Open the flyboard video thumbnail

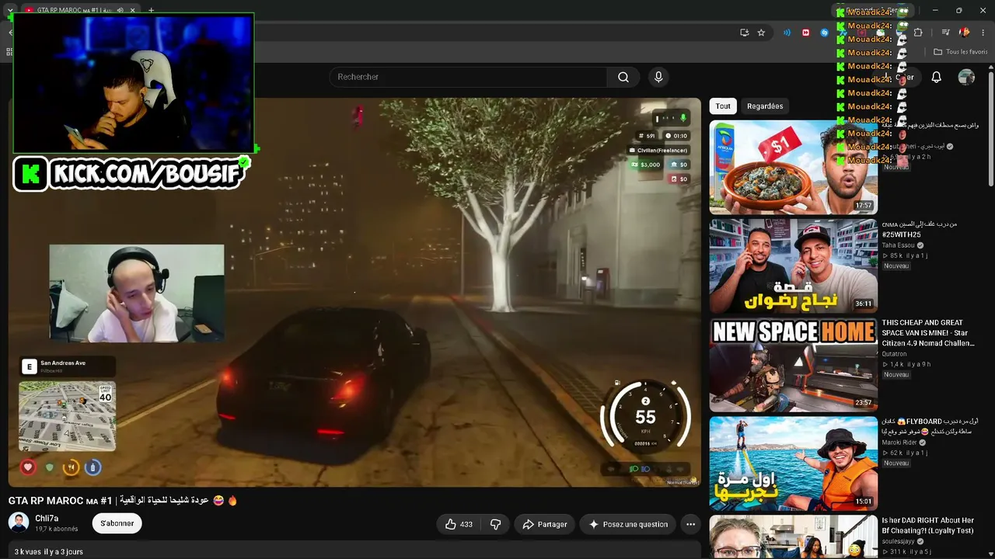(x=793, y=463)
